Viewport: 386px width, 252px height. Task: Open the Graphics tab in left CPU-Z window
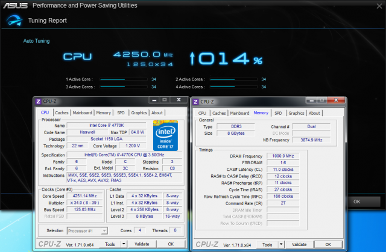tap(139, 112)
